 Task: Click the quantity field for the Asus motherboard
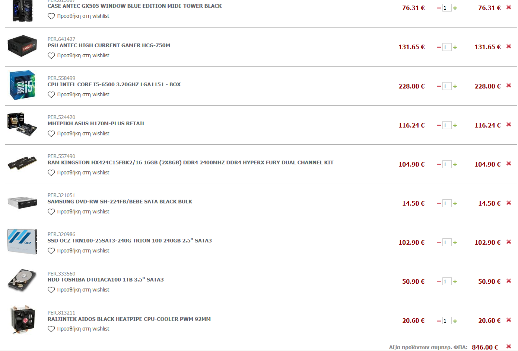pyautogui.click(x=447, y=125)
